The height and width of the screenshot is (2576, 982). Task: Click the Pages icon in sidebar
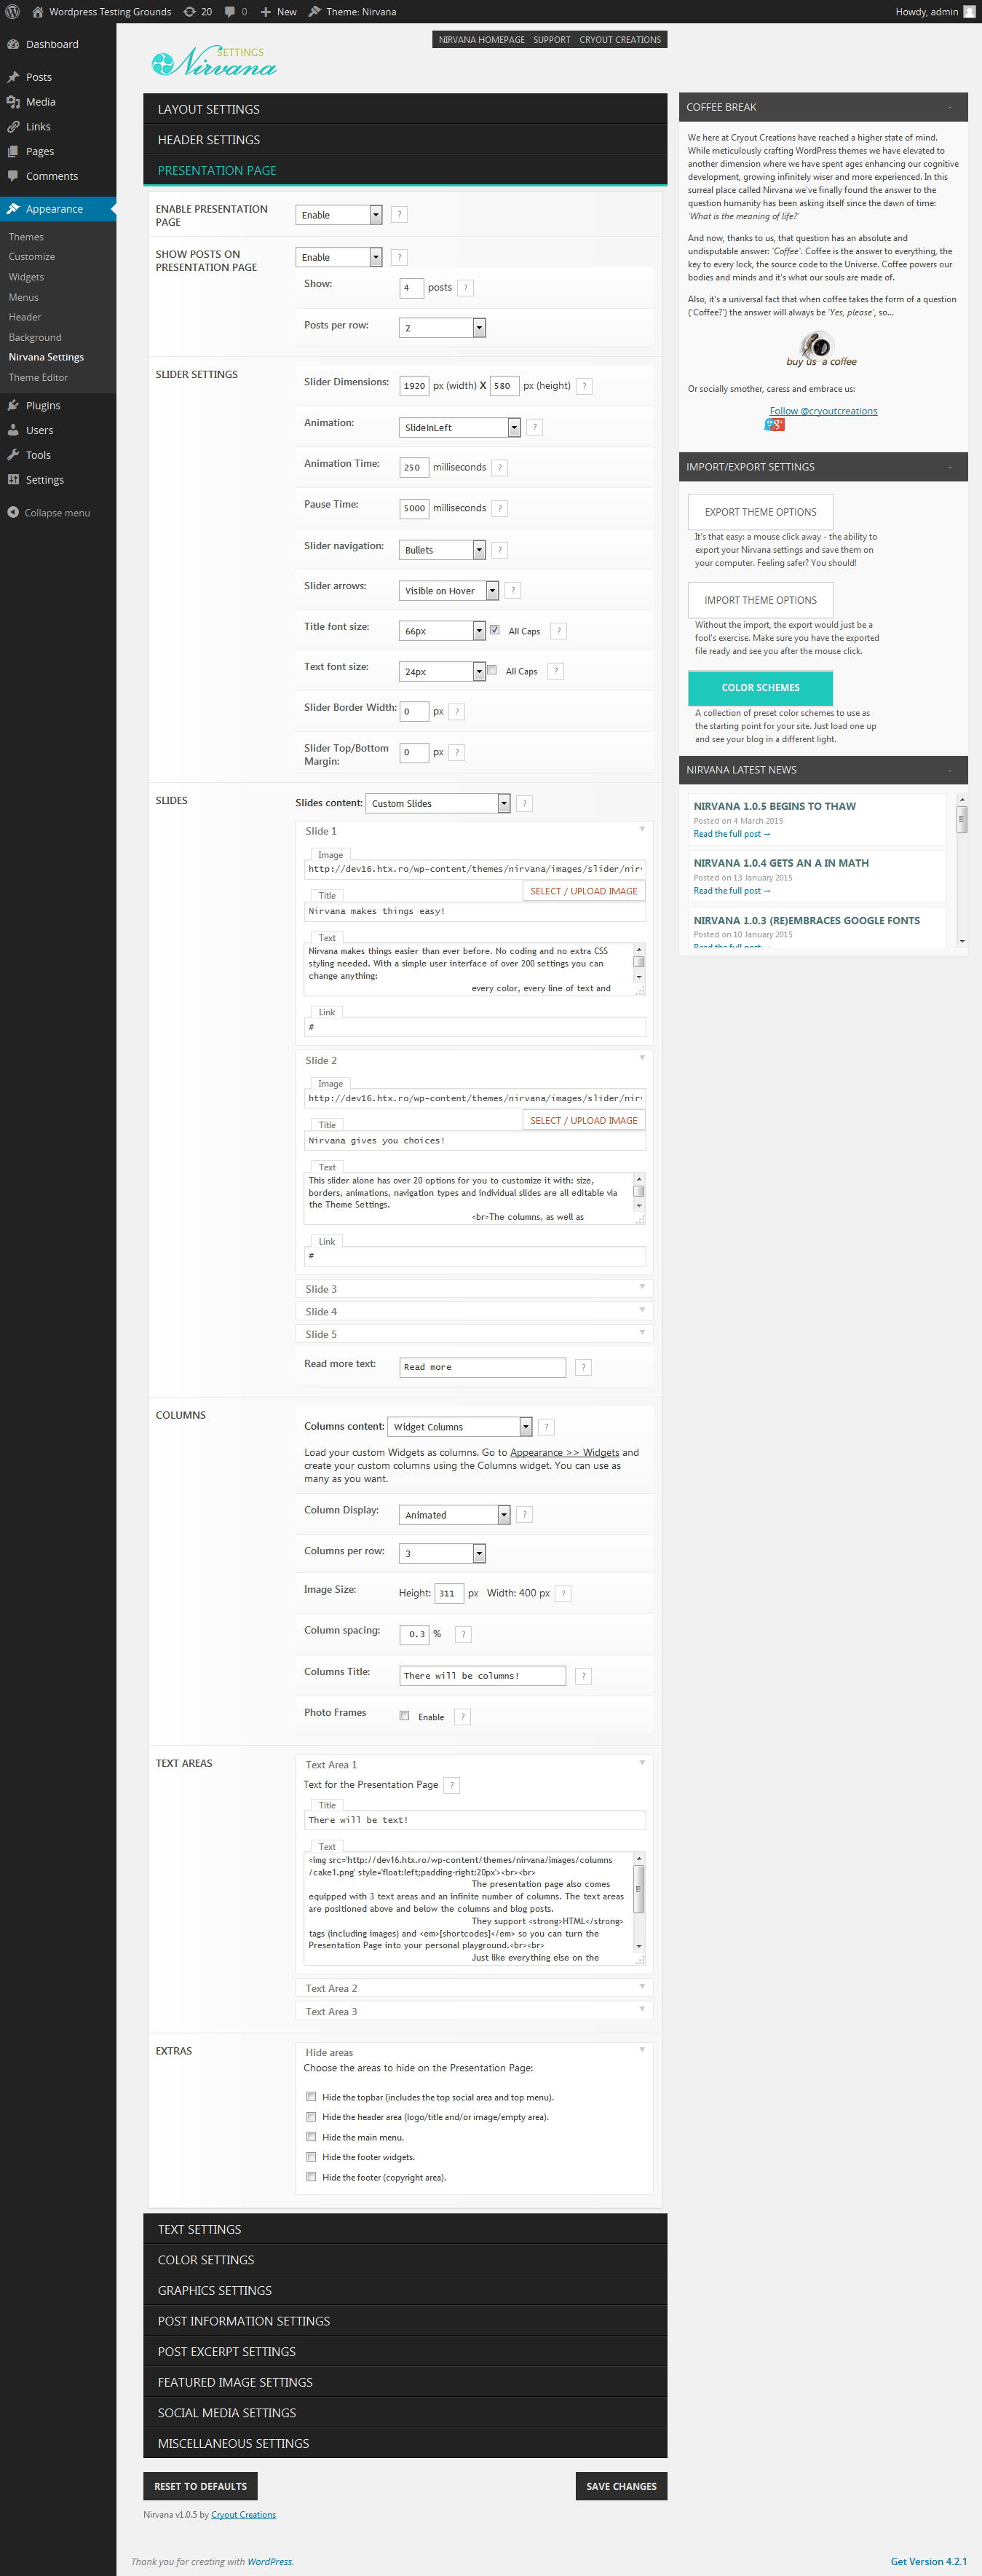pyautogui.click(x=13, y=152)
